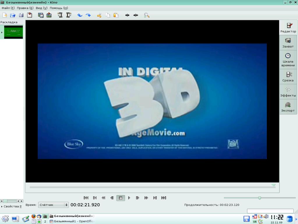Expand the storyboard scene arrow beside the thumbnail
Viewport: 298px width, 224px height.
(x=2, y=32)
